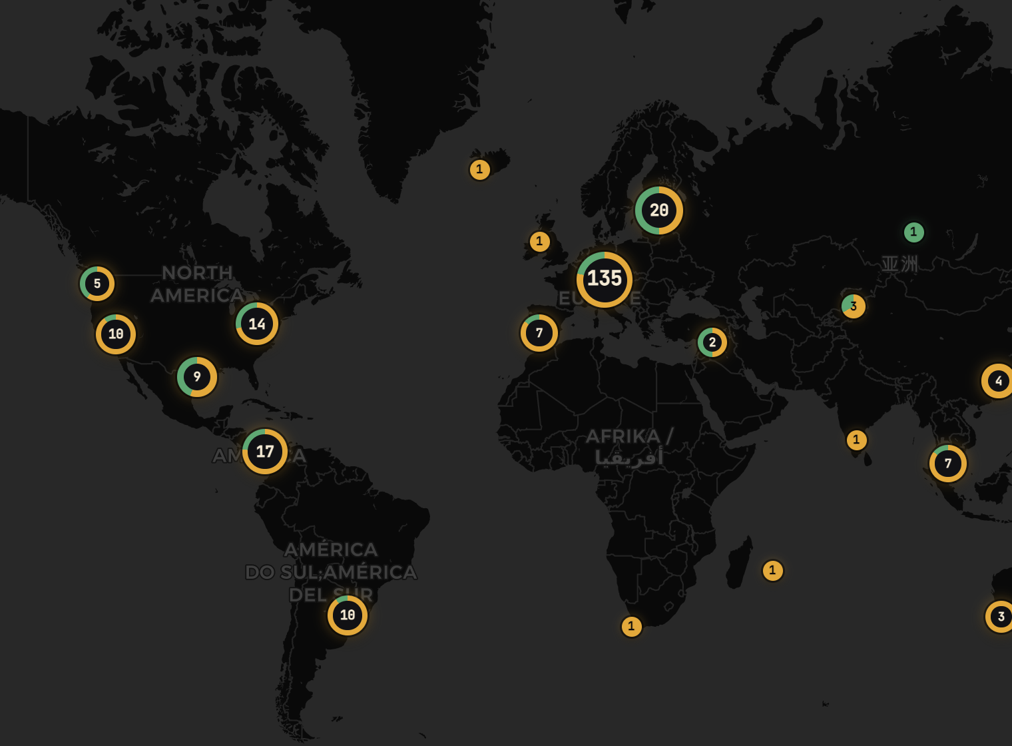This screenshot has height=746, width=1012.
Task: Open the 7 cluster over Spain
Action: tap(539, 333)
